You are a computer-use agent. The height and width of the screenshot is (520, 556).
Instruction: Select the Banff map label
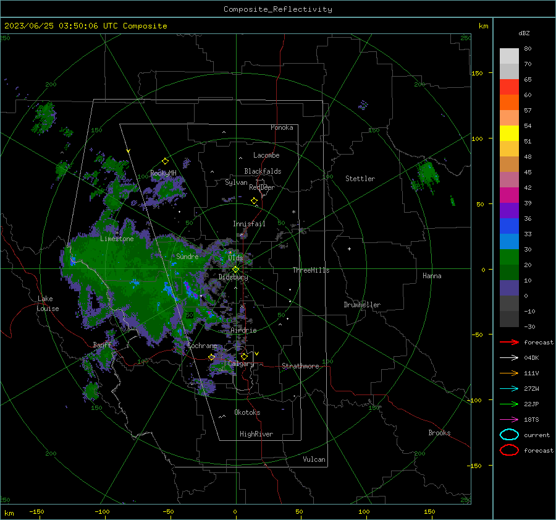[102, 345]
